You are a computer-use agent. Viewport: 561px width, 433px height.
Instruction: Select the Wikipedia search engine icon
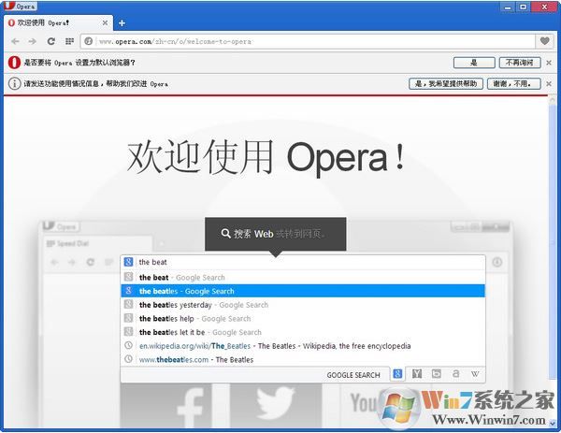tap(475, 374)
